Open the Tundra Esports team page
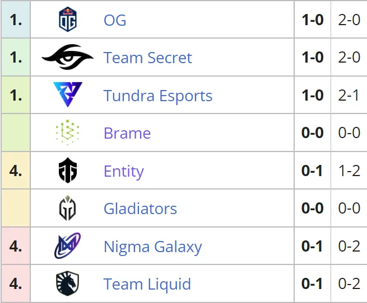 pyautogui.click(x=158, y=96)
